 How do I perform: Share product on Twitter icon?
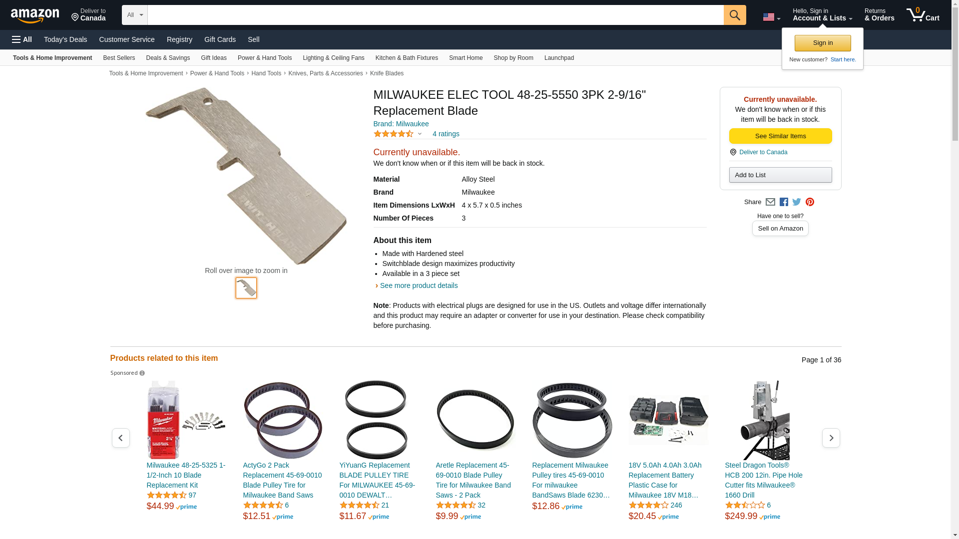pyautogui.click(x=797, y=202)
